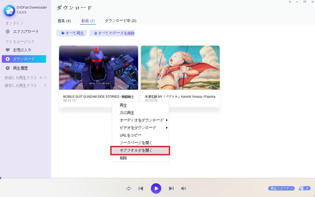Choose URLをコピー from context menu

coord(140,135)
